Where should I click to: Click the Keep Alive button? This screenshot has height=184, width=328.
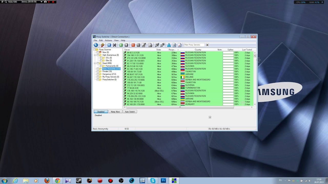pyautogui.click(x=115, y=112)
